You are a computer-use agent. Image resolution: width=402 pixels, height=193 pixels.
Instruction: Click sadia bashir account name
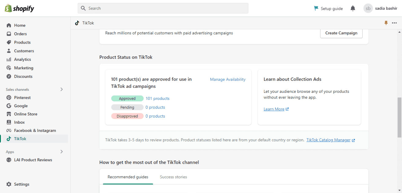tap(386, 9)
